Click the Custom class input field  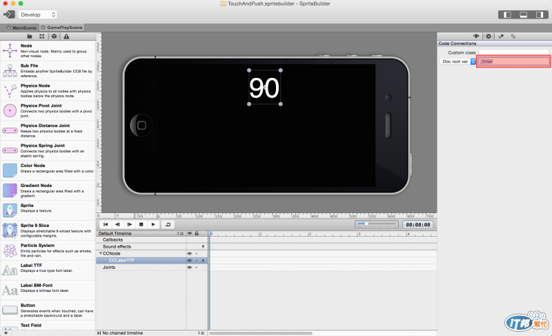click(x=513, y=52)
